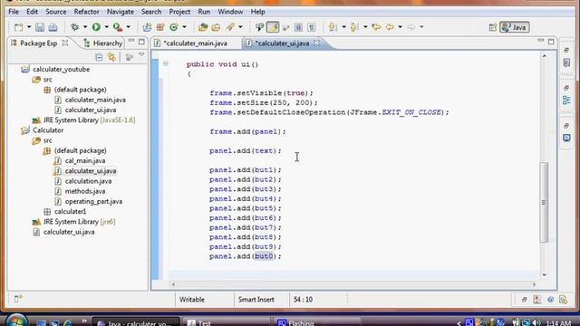Select methods.java in Package Explorer

[x=85, y=191]
